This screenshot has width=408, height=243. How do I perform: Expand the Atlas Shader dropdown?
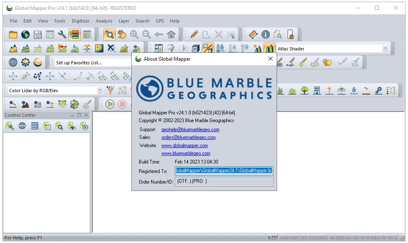(x=385, y=49)
